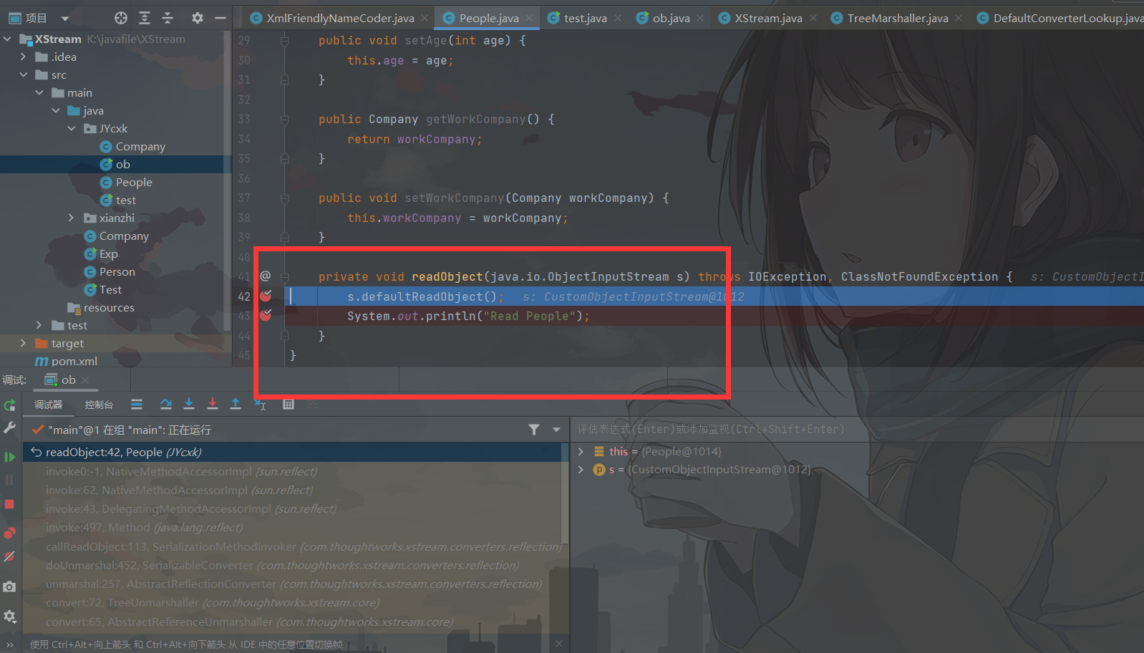Expand the 's' CustomObjectInputStream variable
The width and height of the screenshot is (1144, 653).
pos(581,470)
